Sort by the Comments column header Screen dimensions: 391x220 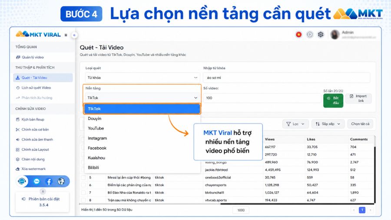[358, 139]
